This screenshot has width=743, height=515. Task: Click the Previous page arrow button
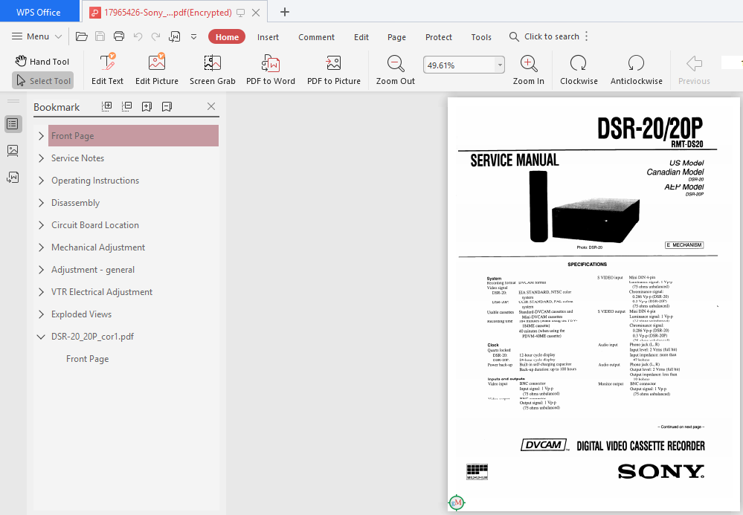click(x=694, y=69)
